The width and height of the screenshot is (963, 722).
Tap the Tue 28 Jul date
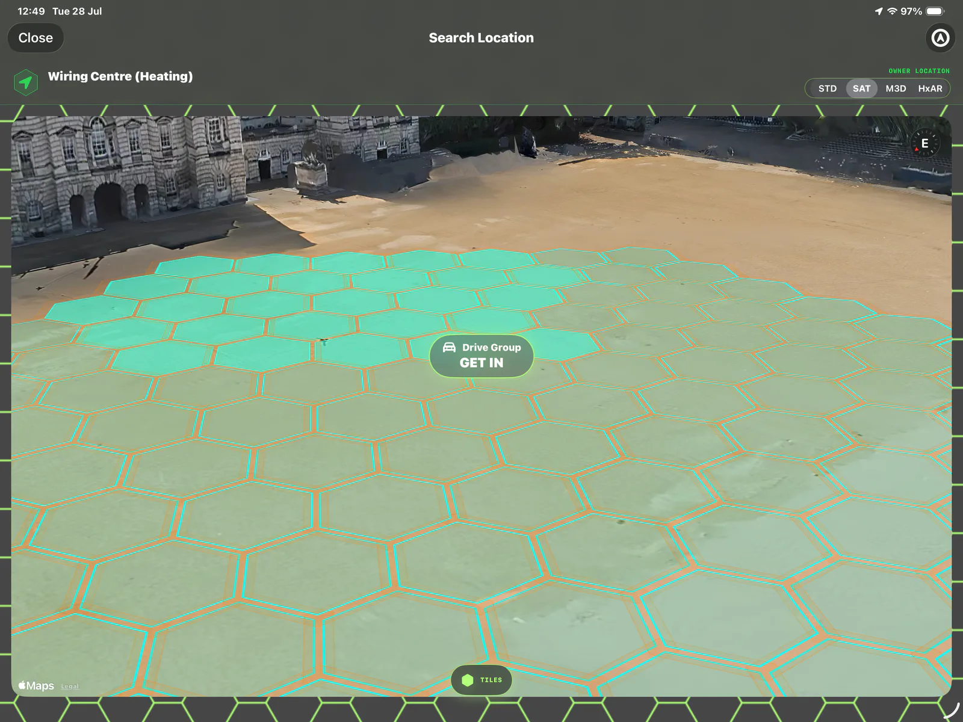(77, 11)
